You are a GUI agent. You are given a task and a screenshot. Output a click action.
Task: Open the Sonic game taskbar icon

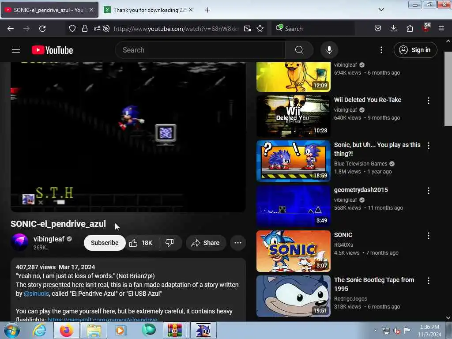(203, 330)
